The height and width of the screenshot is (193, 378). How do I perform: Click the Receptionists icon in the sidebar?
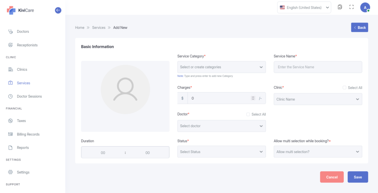10,45
